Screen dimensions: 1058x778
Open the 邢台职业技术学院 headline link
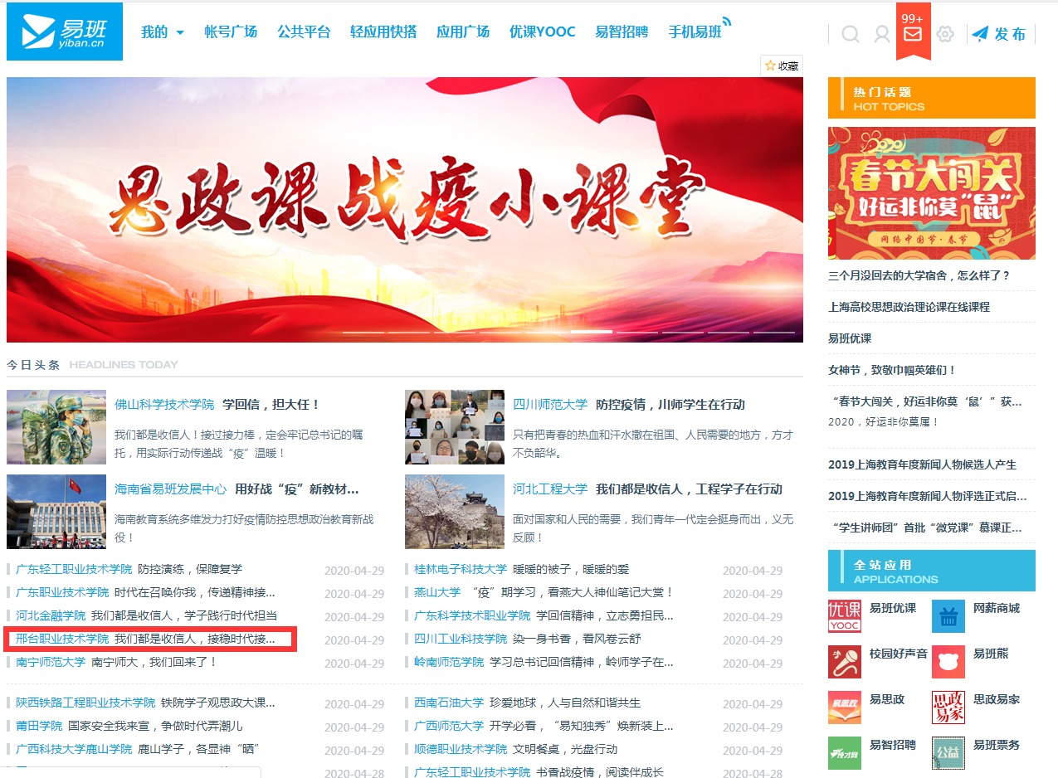click(62, 639)
